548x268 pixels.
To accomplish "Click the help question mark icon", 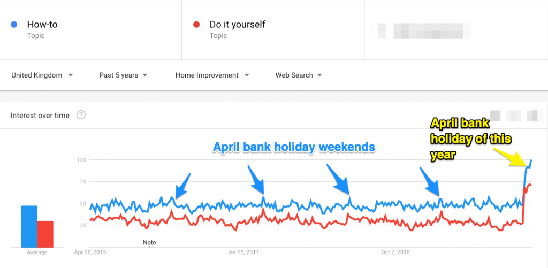I will (x=81, y=115).
